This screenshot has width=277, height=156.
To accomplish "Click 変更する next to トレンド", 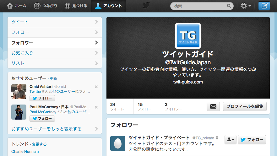I will 39,144.
